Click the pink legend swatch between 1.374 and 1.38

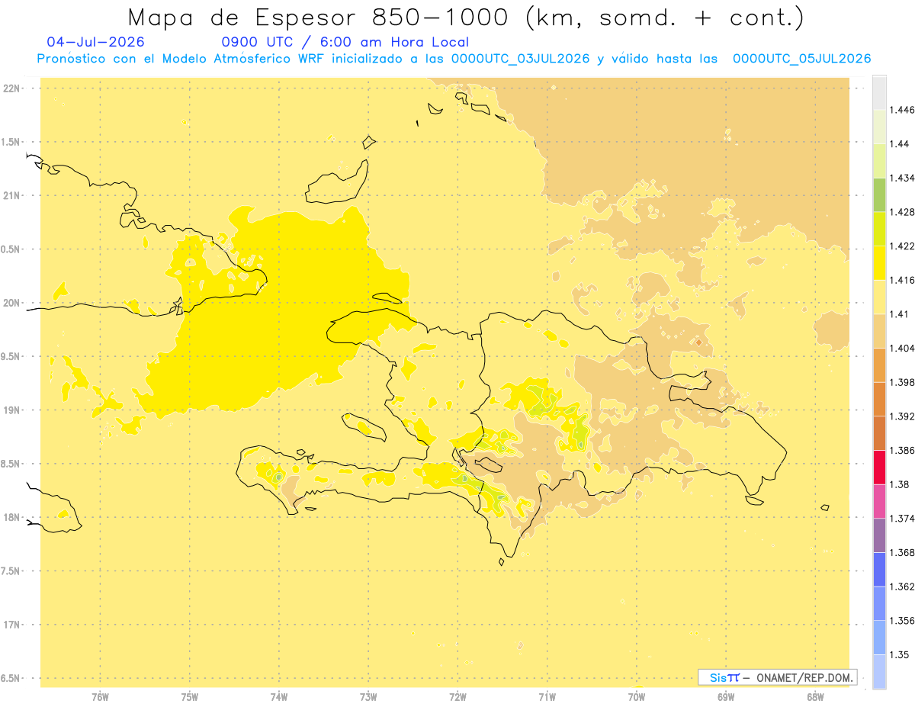point(879,501)
